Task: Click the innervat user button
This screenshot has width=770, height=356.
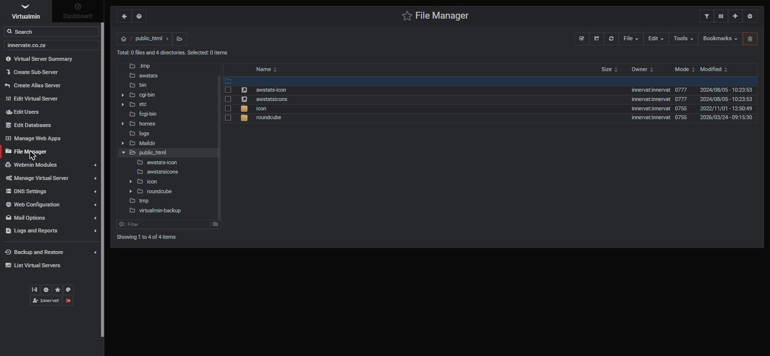Action: [46, 301]
